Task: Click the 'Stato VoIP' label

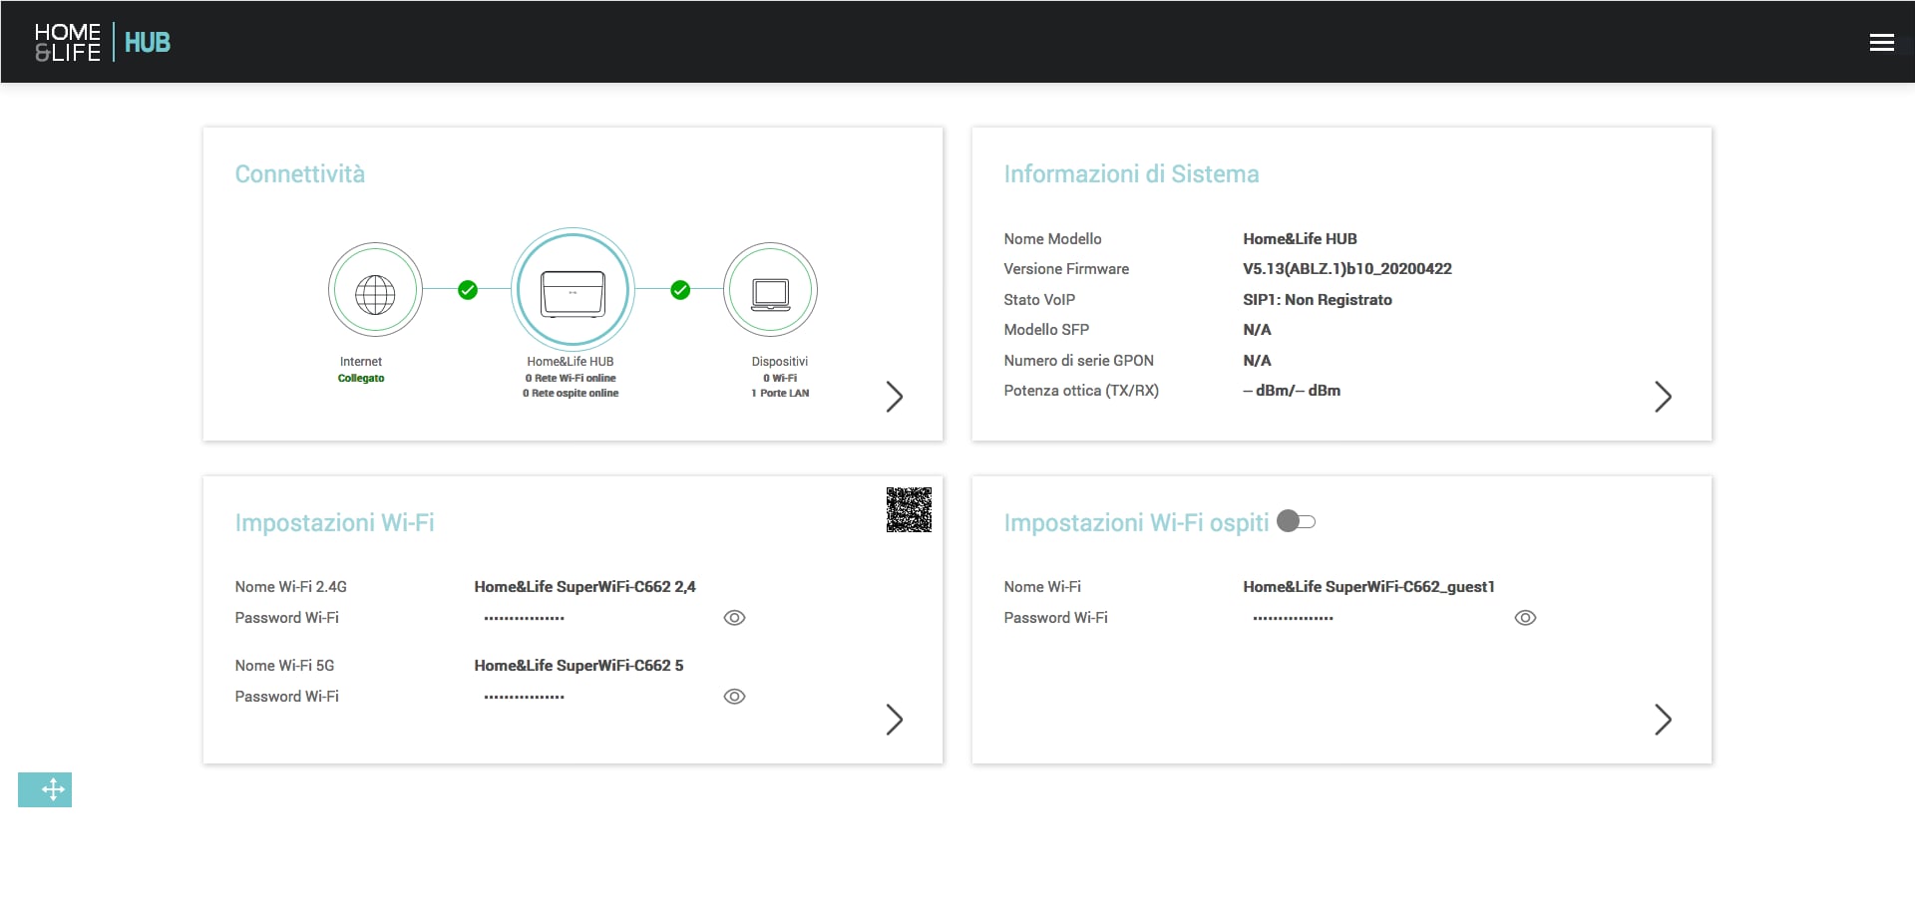Action: tap(1039, 300)
